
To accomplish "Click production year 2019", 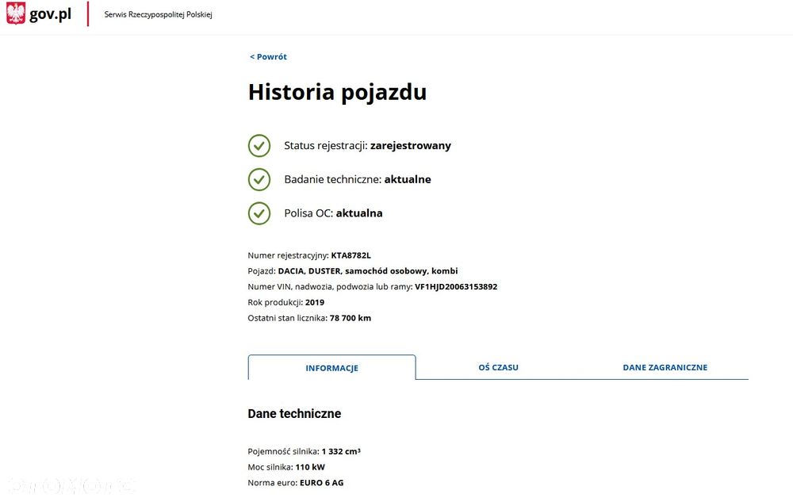I will pos(315,302).
